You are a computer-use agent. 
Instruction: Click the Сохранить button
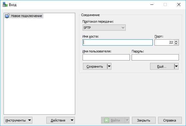95,66
